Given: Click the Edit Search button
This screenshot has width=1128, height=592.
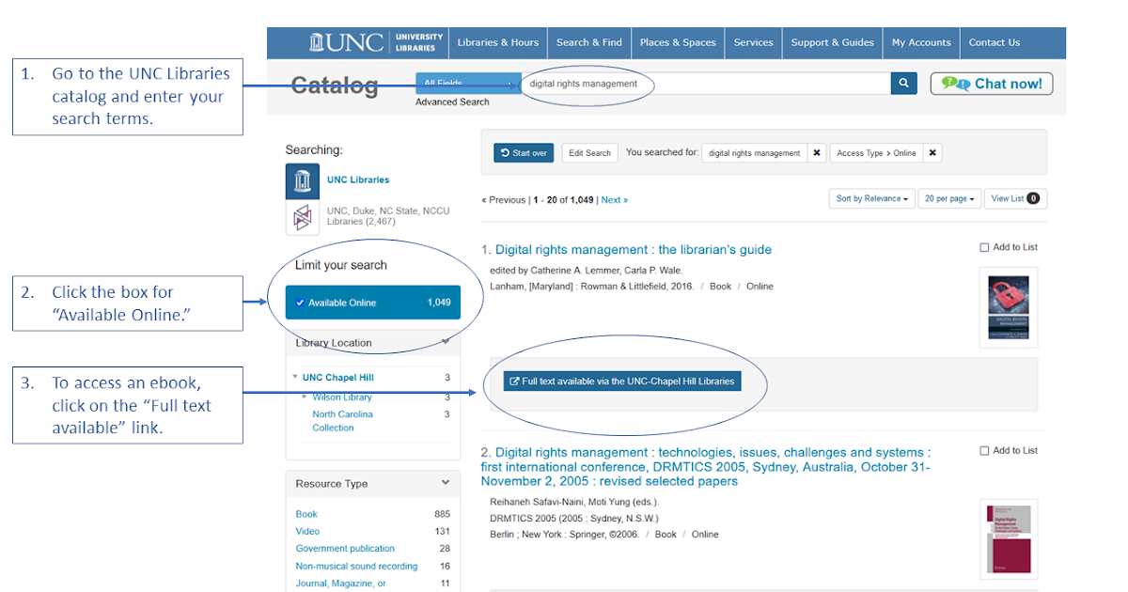Looking at the screenshot, I should (590, 153).
